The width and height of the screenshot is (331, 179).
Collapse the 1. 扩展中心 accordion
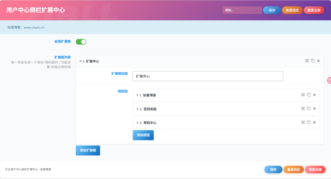pos(199,61)
